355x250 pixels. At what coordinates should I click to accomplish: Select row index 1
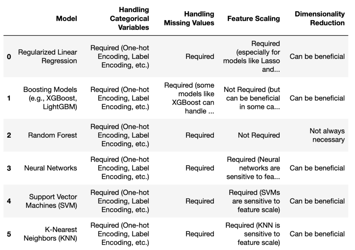coord(9,98)
